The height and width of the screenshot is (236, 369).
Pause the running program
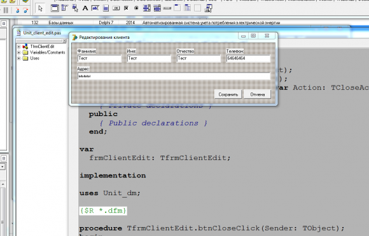6,10
